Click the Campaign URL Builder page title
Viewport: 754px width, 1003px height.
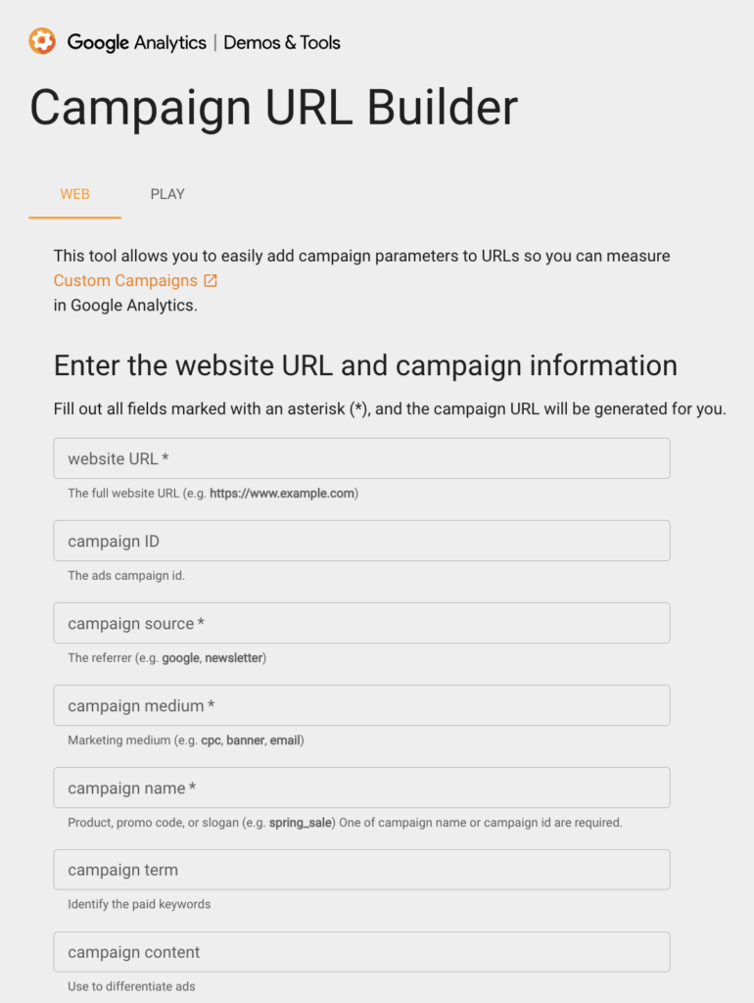[x=274, y=108]
